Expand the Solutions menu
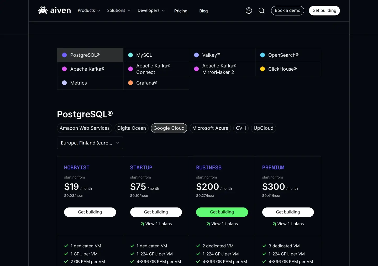 119,11
